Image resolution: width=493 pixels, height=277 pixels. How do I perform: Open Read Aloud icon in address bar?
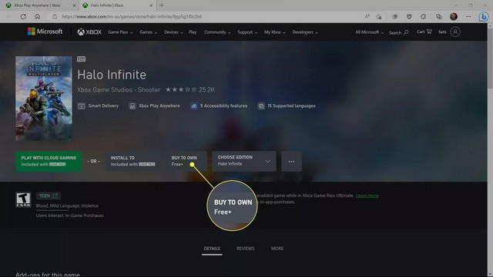[367, 17]
